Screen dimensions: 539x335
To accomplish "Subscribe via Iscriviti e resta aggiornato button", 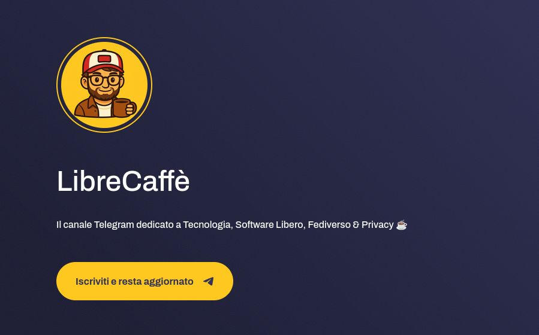I will click(x=144, y=281).
